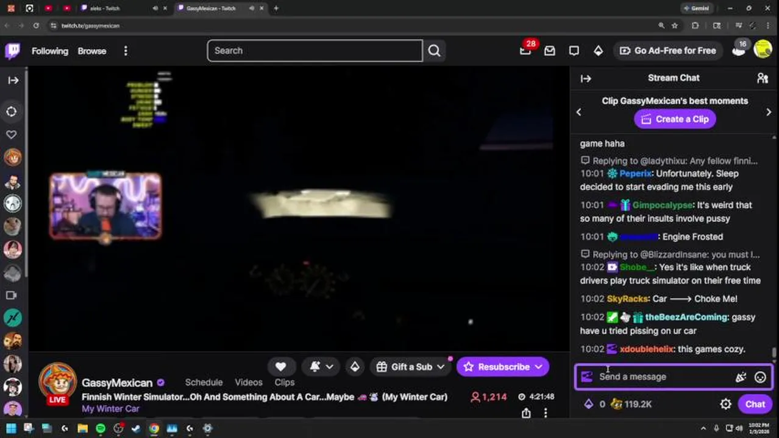Click the Bits cheer icon below video
779x438 pixels.
(355, 367)
